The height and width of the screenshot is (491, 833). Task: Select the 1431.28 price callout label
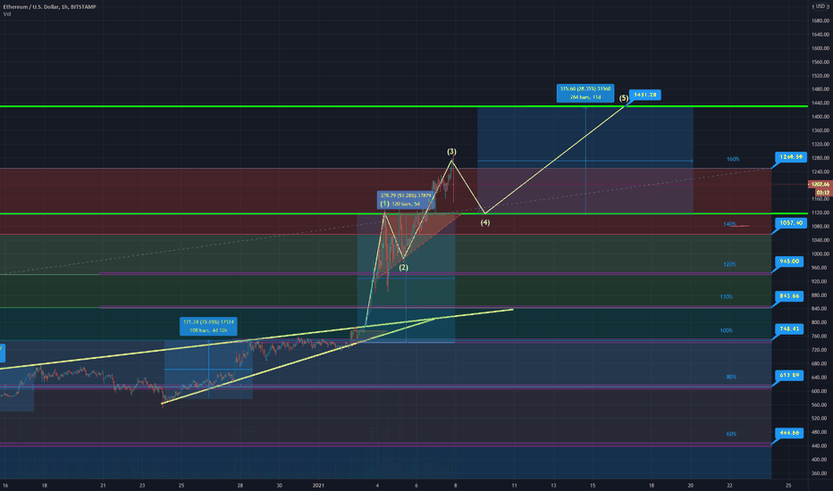click(x=645, y=95)
